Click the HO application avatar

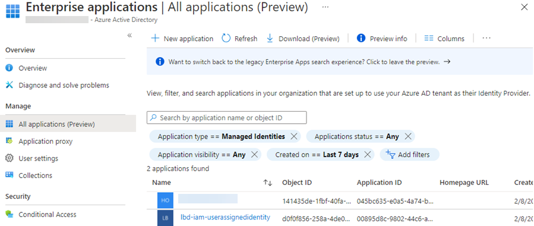165,200
